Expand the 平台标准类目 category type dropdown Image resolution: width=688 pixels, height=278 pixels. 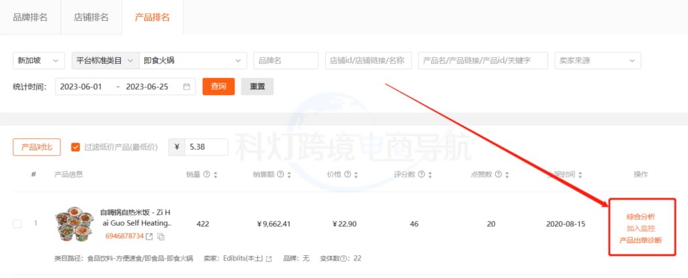click(104, 60)
